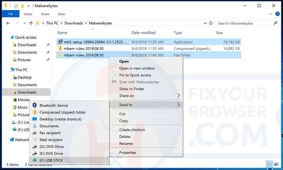Expand the Share on submenu arrow
The height and width of the screenshot is (170, 283).
pyautogui.click(x=179, y=96)
